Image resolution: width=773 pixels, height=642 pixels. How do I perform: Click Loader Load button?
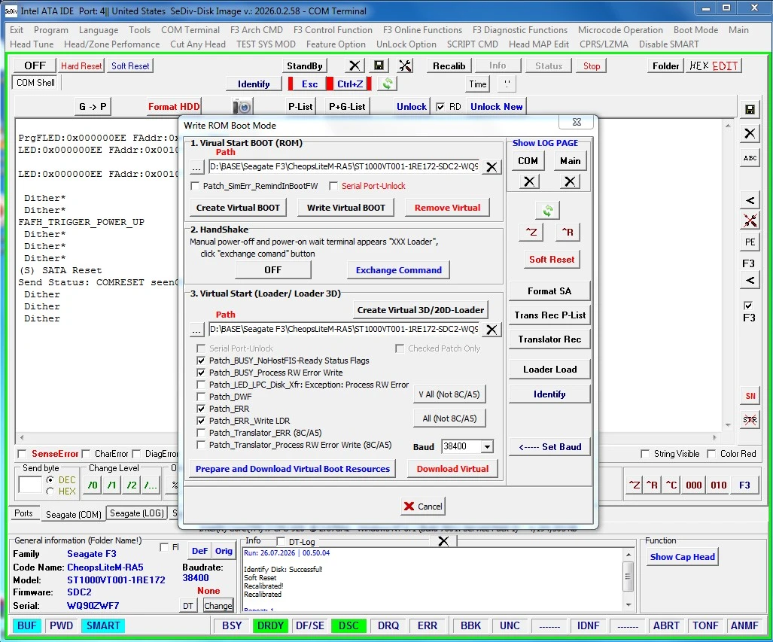coord(549,370)
